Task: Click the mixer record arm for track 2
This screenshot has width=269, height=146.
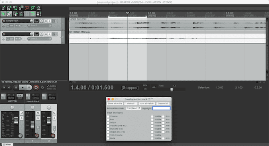Action: (x=53, y=136)
